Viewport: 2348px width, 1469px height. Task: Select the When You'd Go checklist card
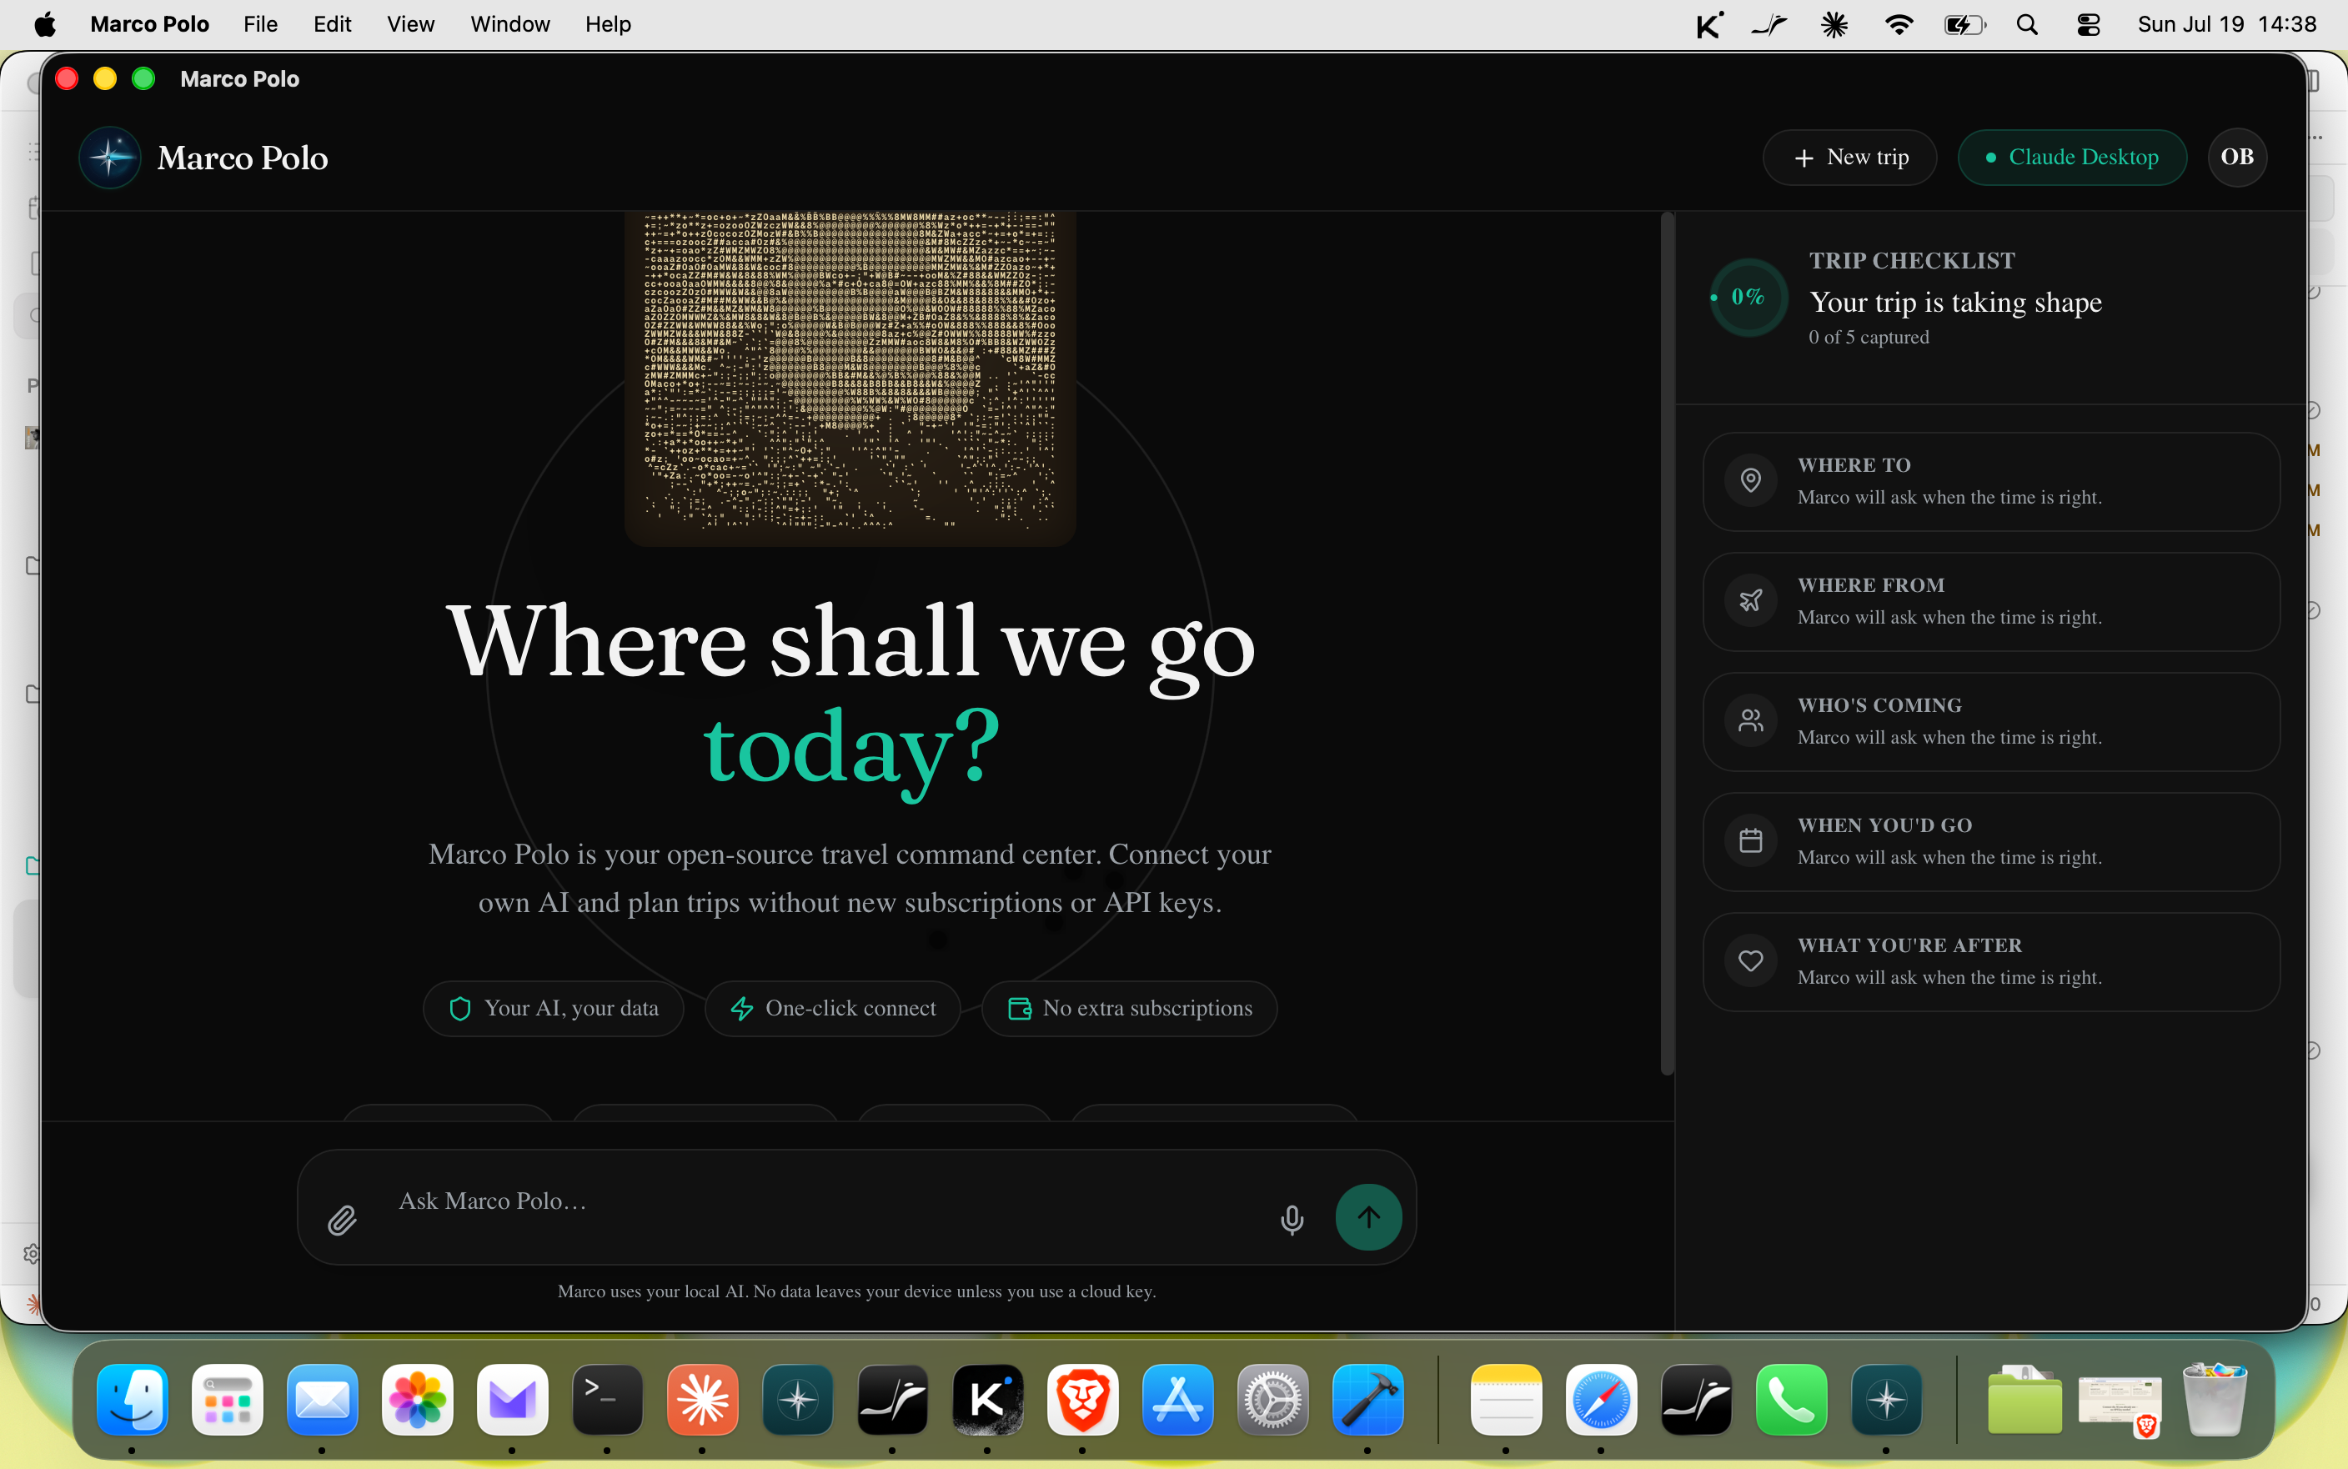tap(1990, 841)
